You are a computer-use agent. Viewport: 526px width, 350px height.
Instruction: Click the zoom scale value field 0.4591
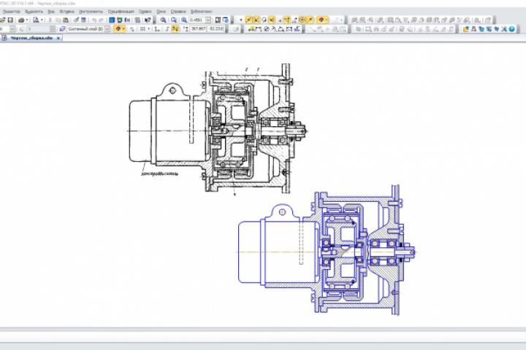(197, 20)
